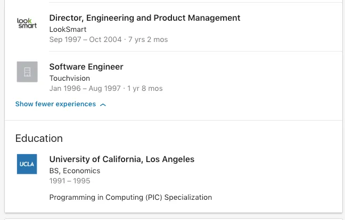Click the 7 yrs 2 mos duration text
The image size is (345, 220).
click(148, 39)
